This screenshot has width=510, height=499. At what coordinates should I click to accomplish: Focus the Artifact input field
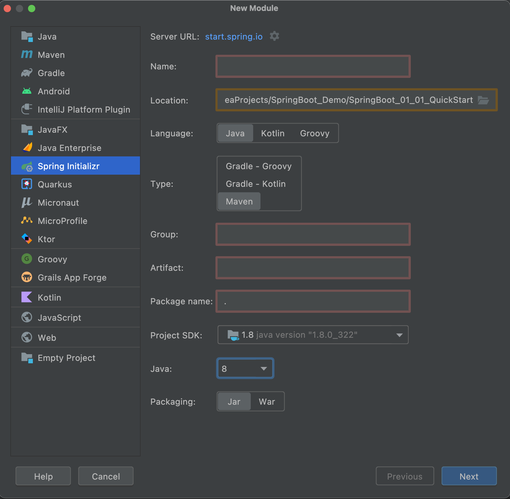[x=313, y=268]
